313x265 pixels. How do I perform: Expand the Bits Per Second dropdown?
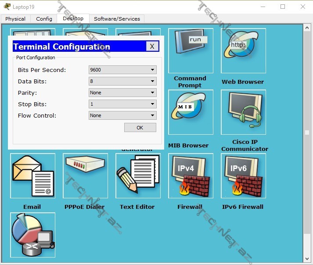click(x=122, y=70)
